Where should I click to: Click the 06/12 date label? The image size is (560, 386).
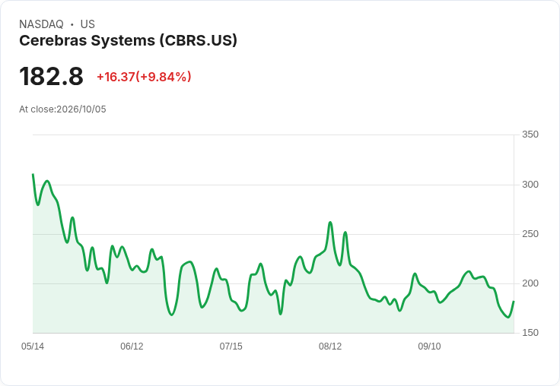[132, 346]
